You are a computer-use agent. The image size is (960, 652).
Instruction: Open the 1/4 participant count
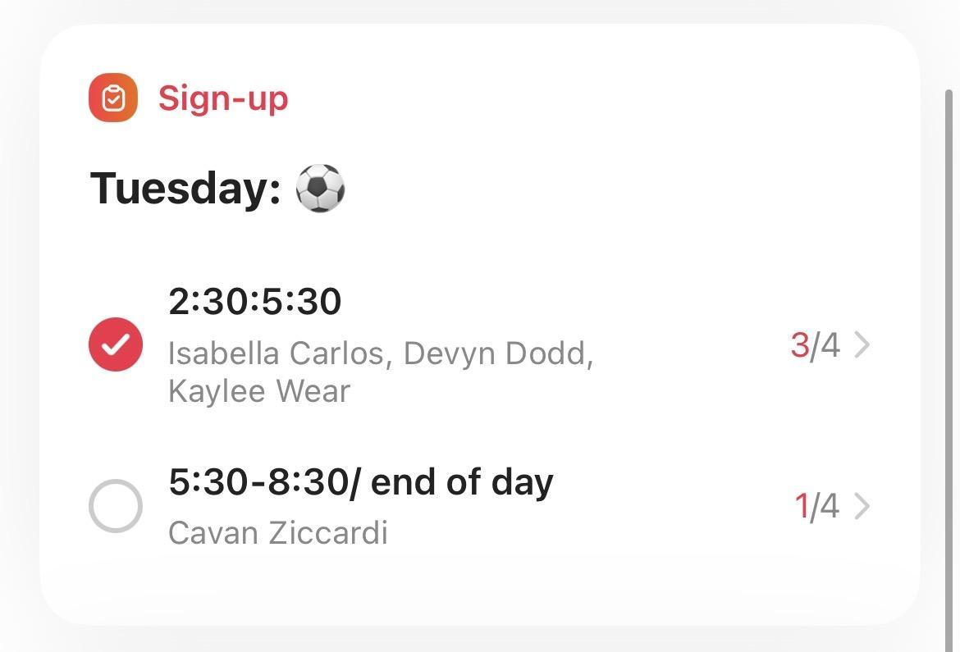(816, 507)
